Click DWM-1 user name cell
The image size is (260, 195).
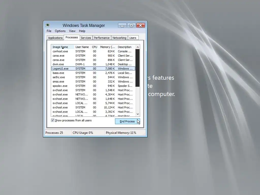pyautogui.click(x=80, y=64)
